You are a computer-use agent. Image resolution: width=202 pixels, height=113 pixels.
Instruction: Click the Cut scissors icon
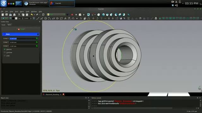tap(19, 15)
